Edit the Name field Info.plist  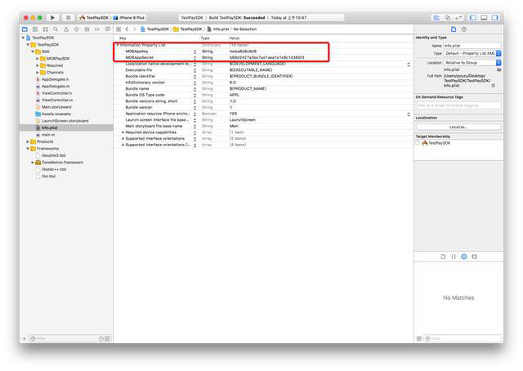[x=472, y=46]
